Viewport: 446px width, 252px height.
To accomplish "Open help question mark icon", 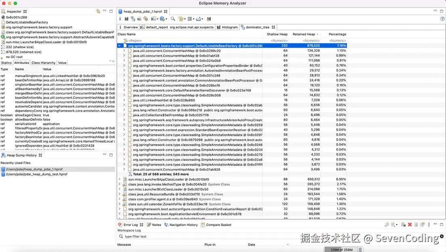I will click(442, 19).
